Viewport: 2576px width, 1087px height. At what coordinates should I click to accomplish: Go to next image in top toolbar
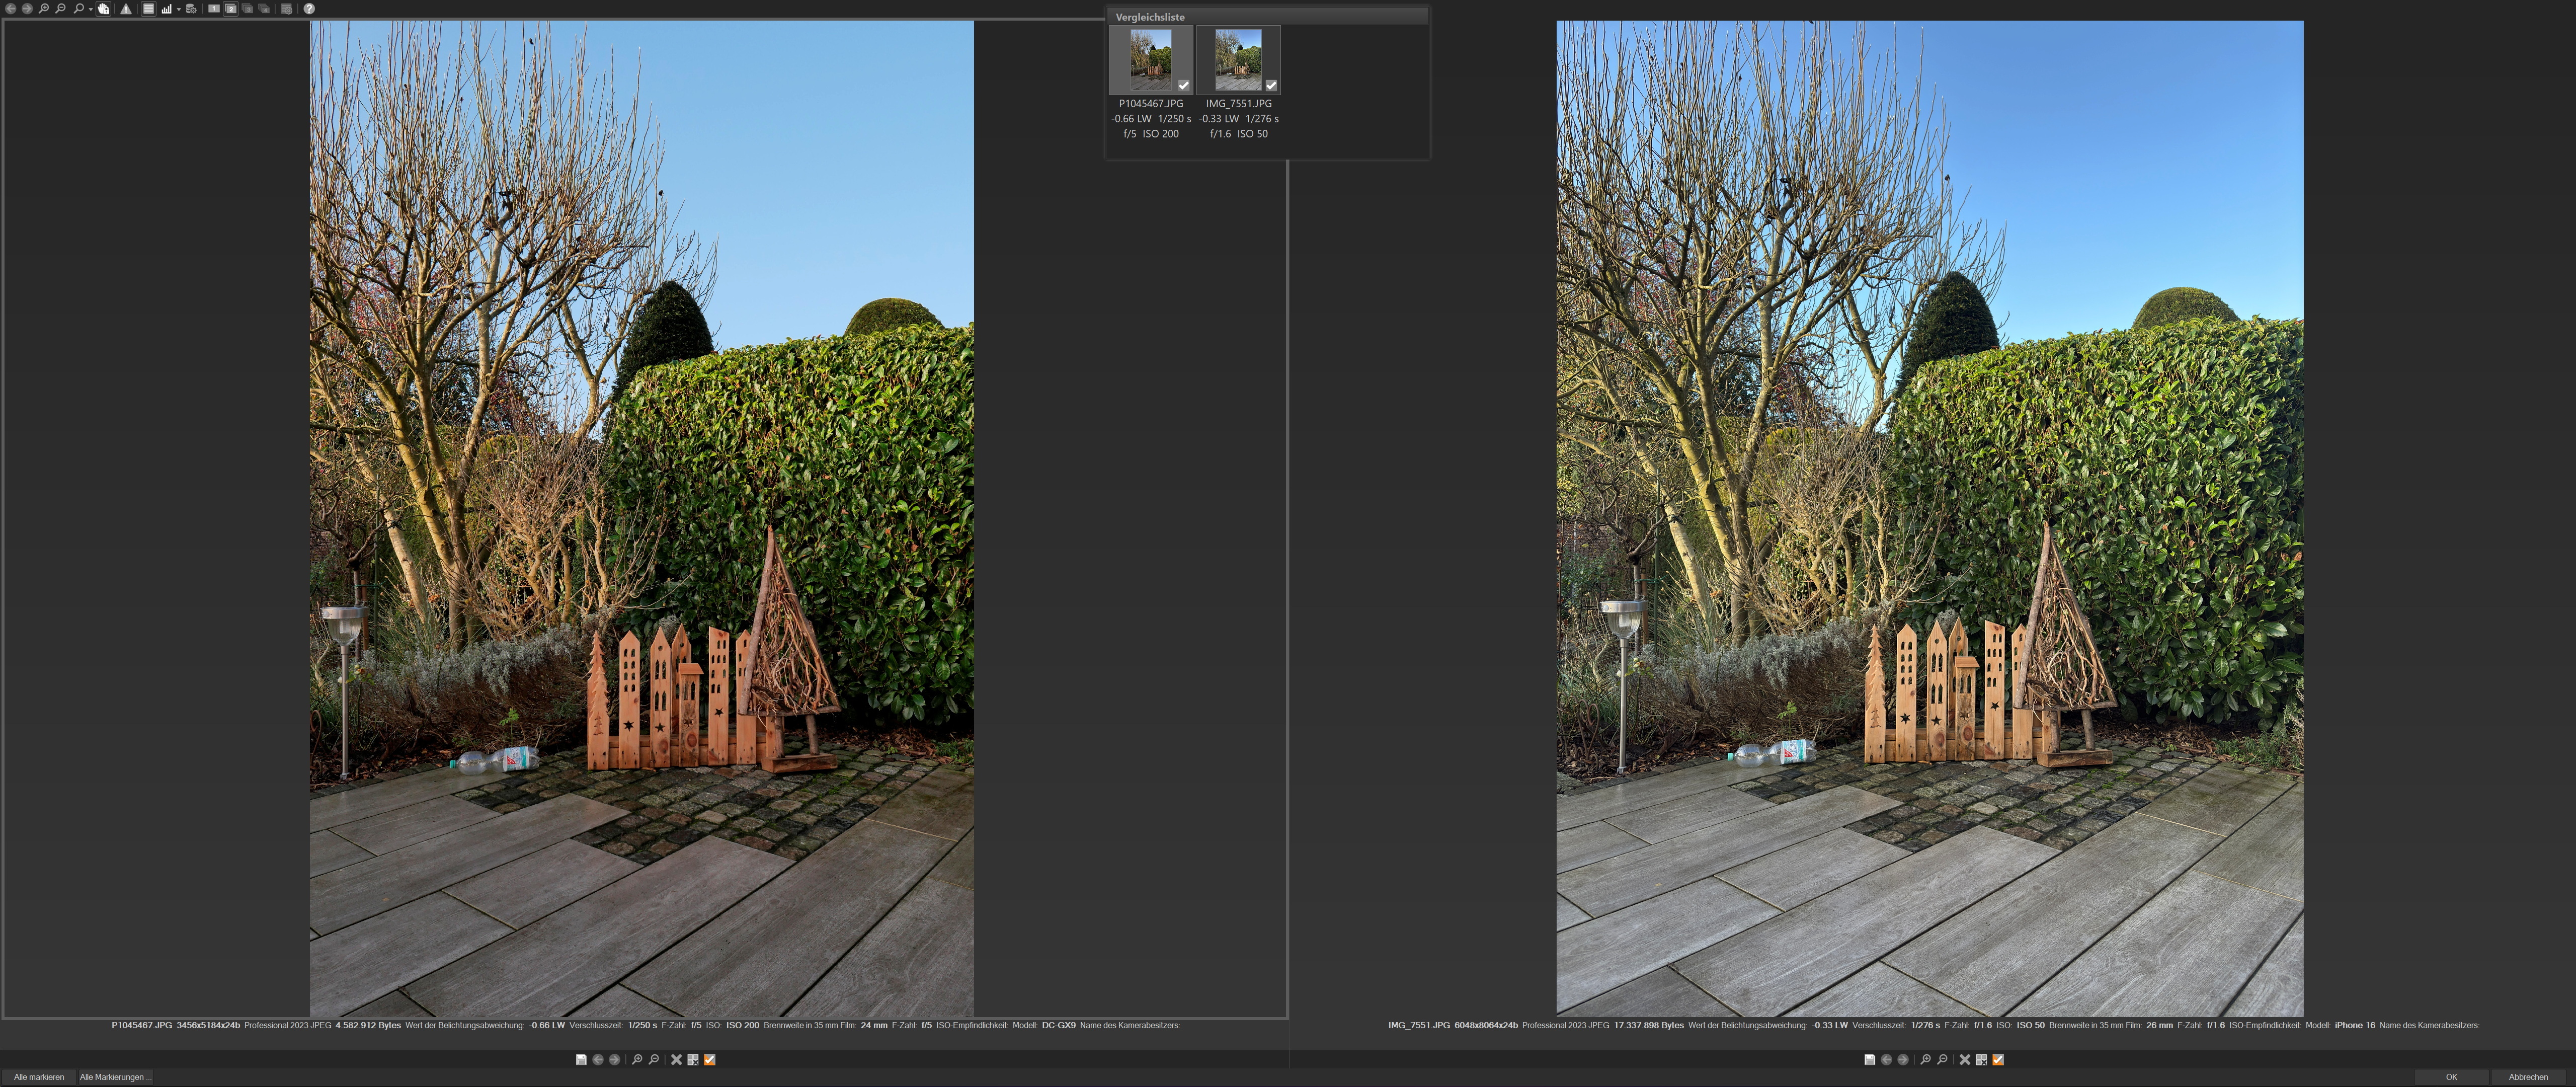(27, 9)
